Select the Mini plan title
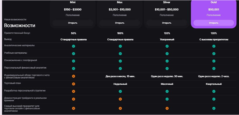This screenshot has width=239, height=115. click(x=73, y=2)
